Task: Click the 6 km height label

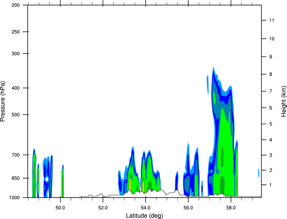Action: pos(271,108)
